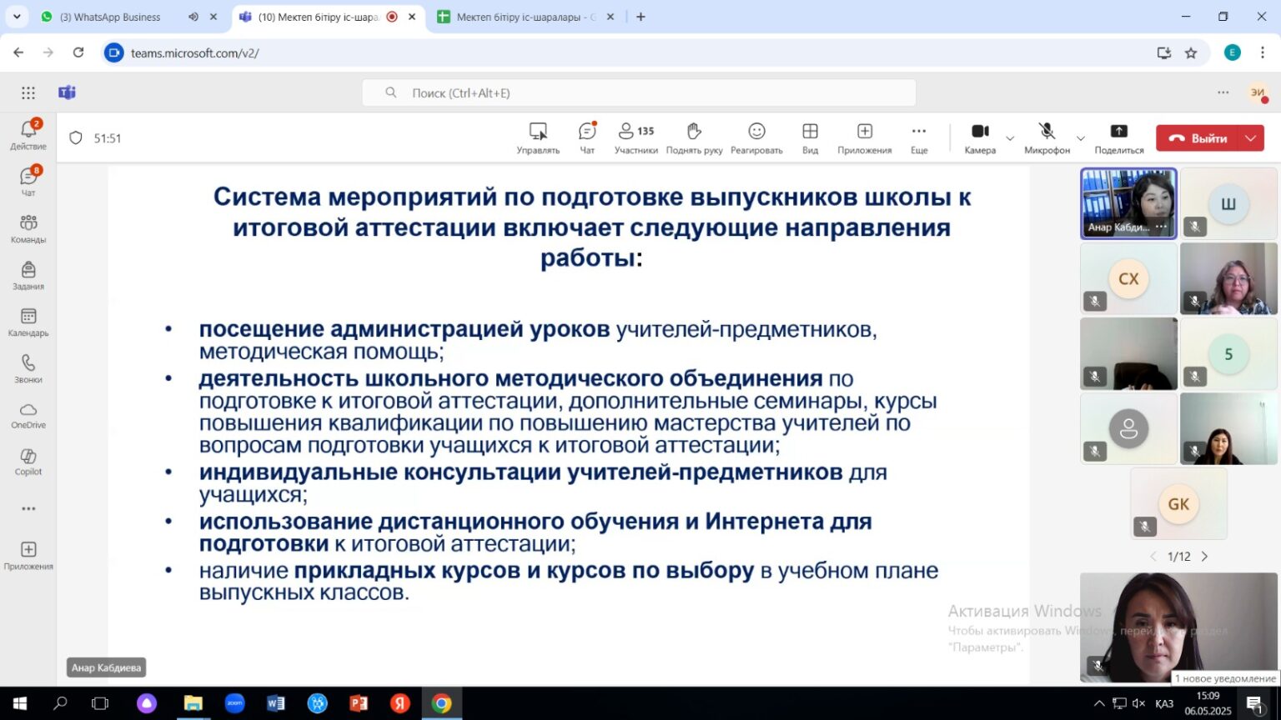Leave the meeting with Выйти button
1281x720 pixels.
click(x=1198, y=138)
